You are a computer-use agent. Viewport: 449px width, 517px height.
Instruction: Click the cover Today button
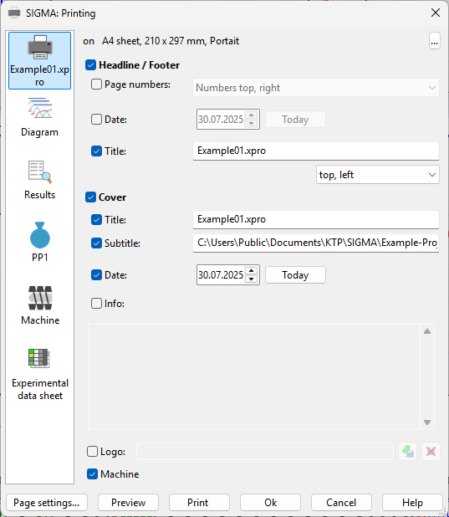(295, 274)
